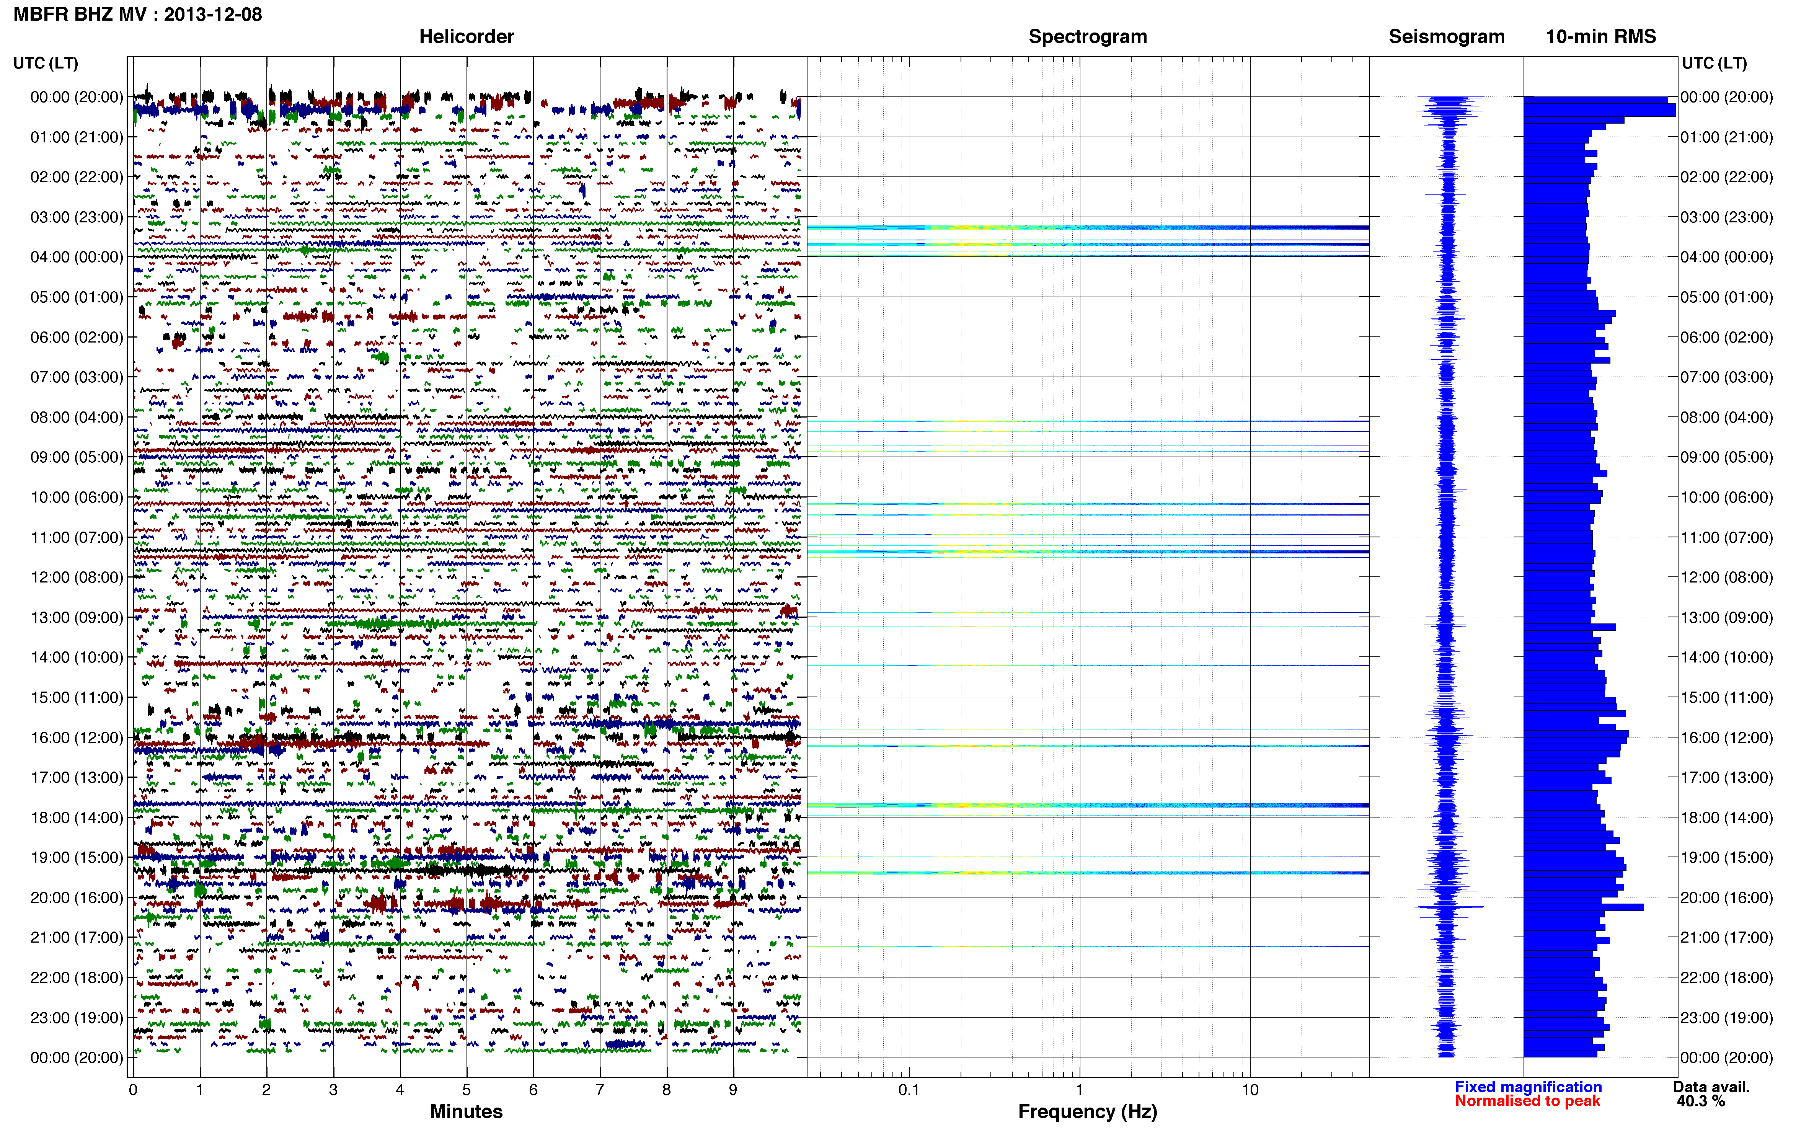Click '23:00 (19:00)' on the RMS time axis
1814x1134 pixels.
coord(1727,1018)
